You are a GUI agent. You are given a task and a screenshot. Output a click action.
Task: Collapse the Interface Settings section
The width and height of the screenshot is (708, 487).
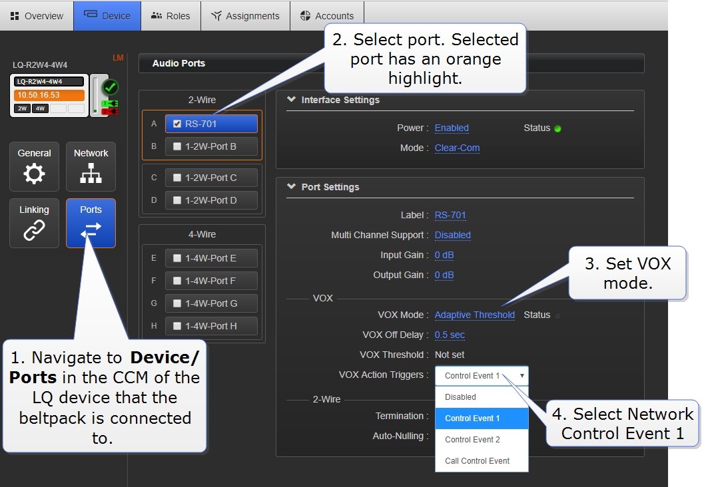click(291, 100)
